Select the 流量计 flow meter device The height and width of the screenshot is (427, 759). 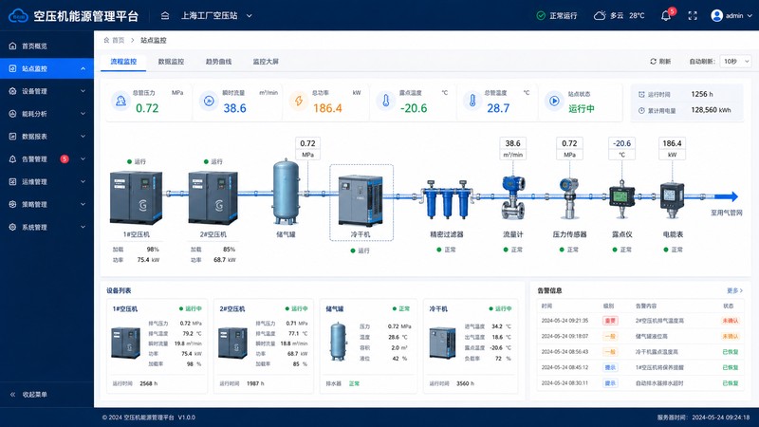[x=512, y=197]
